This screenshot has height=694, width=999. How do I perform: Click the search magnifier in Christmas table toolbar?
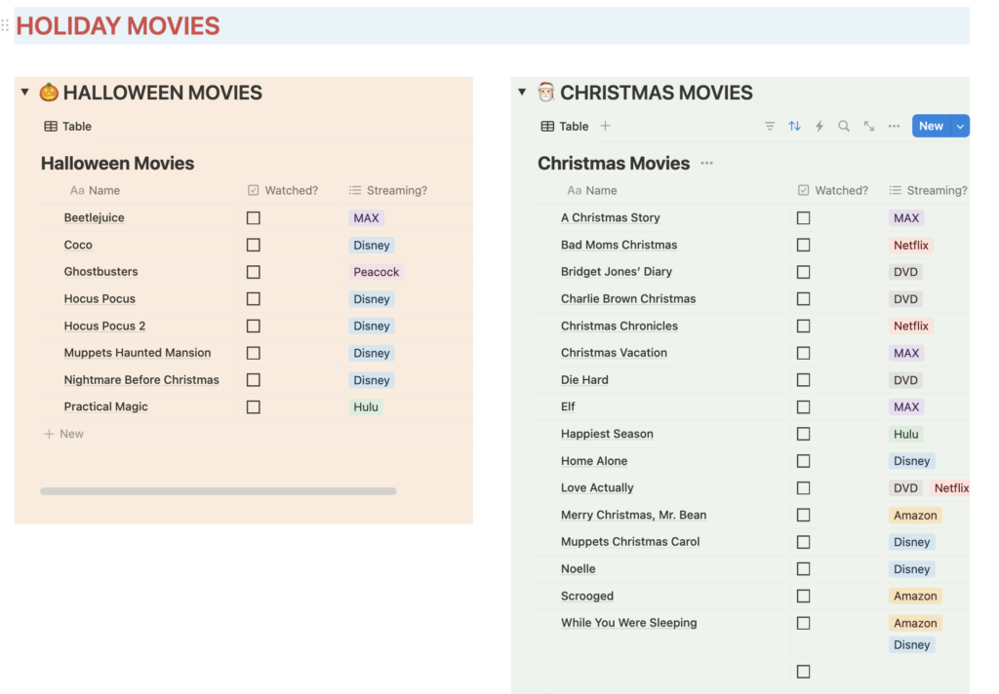(844, 126)
